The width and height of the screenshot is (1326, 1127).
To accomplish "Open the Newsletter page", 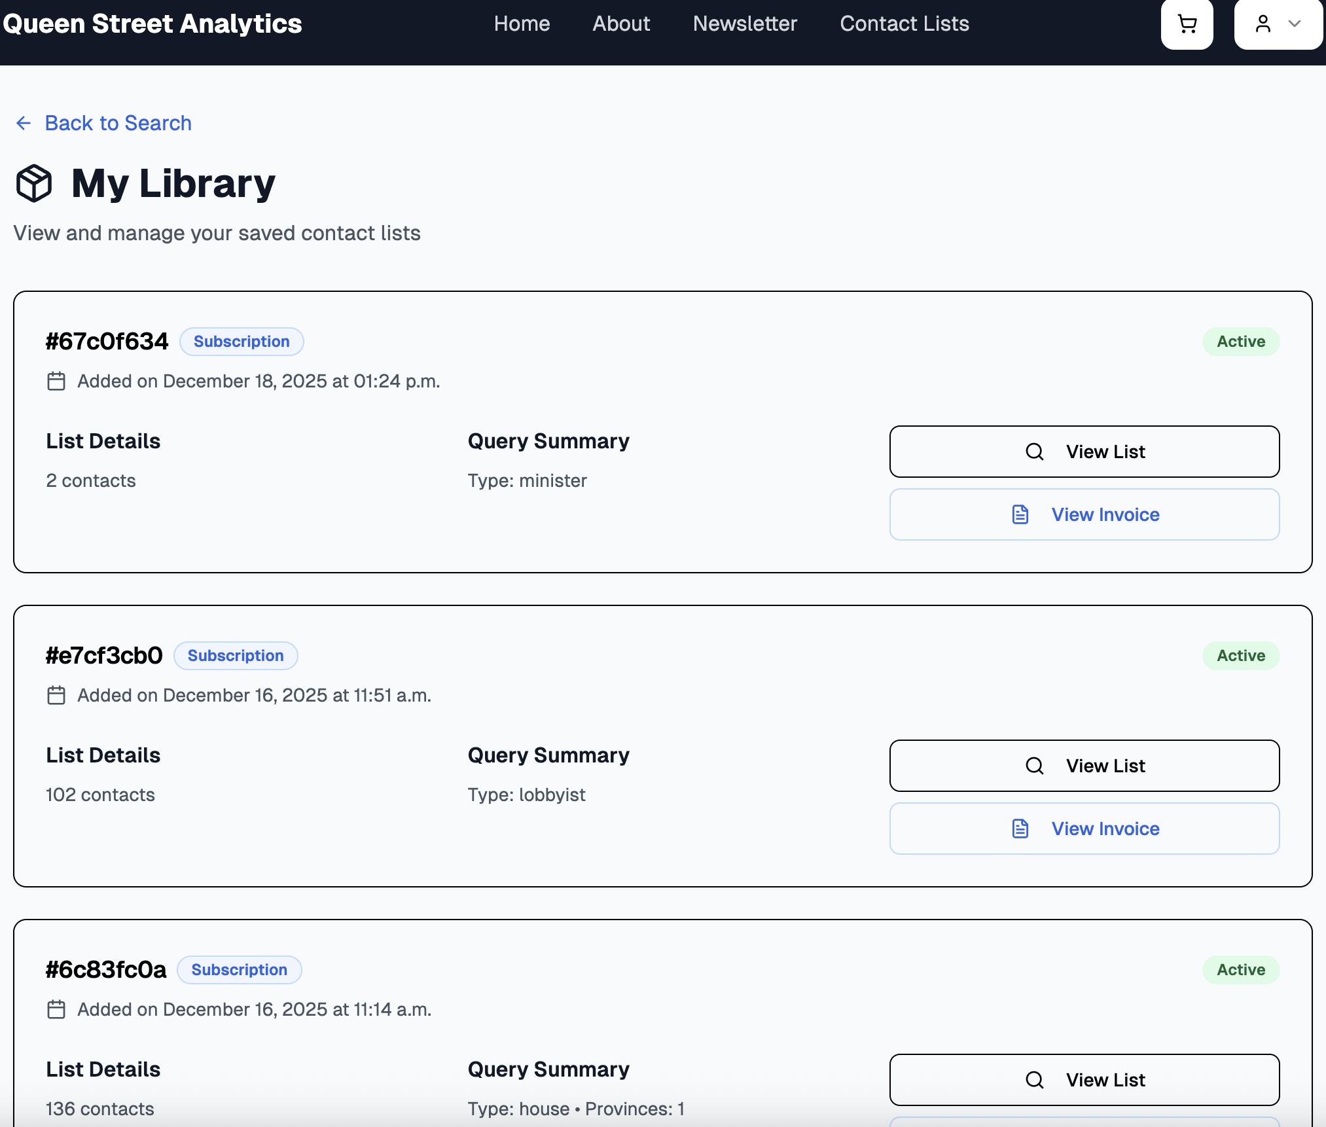I will (x=745, y=24).
